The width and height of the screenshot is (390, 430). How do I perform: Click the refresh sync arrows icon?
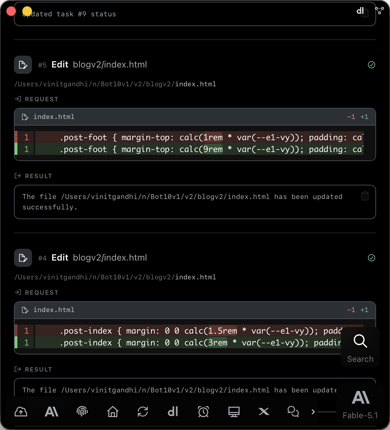pyautogui.click(x=143, y=412)
